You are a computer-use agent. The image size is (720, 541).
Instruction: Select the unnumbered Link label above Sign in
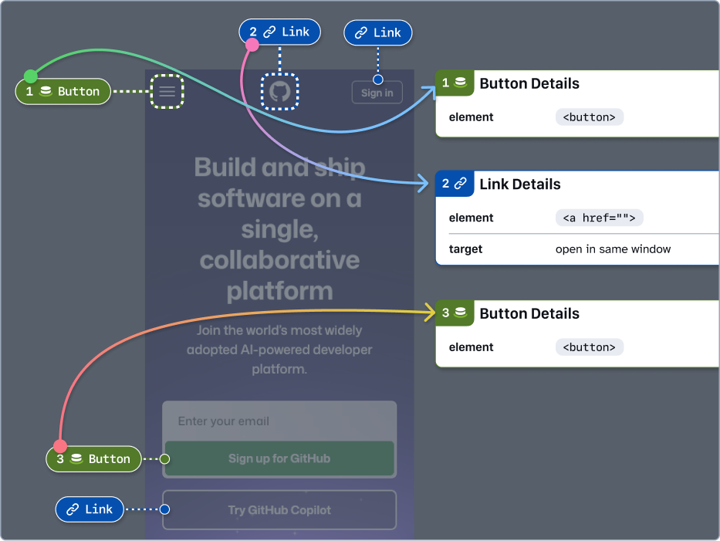coord(378,32)
